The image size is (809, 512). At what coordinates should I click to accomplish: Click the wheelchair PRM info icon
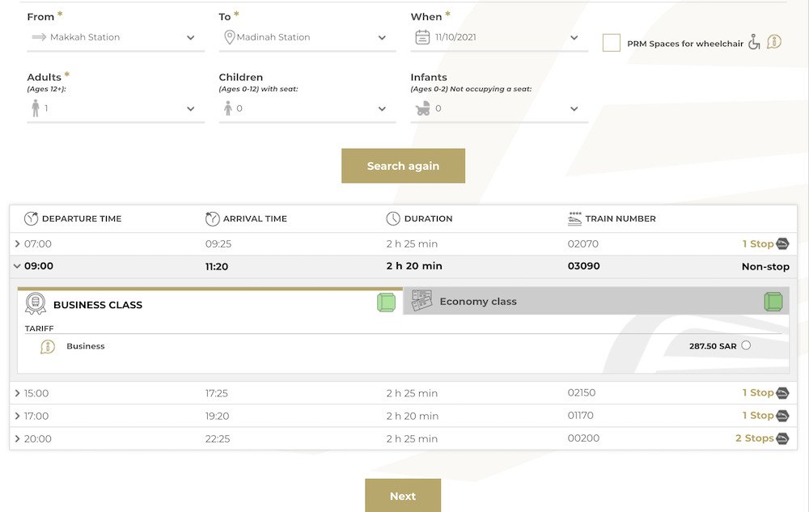coord(774,42)
